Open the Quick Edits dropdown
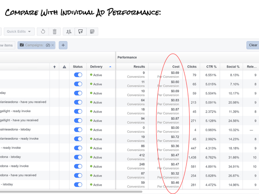Viewport: 259px width, 194px height. [19, 32]
